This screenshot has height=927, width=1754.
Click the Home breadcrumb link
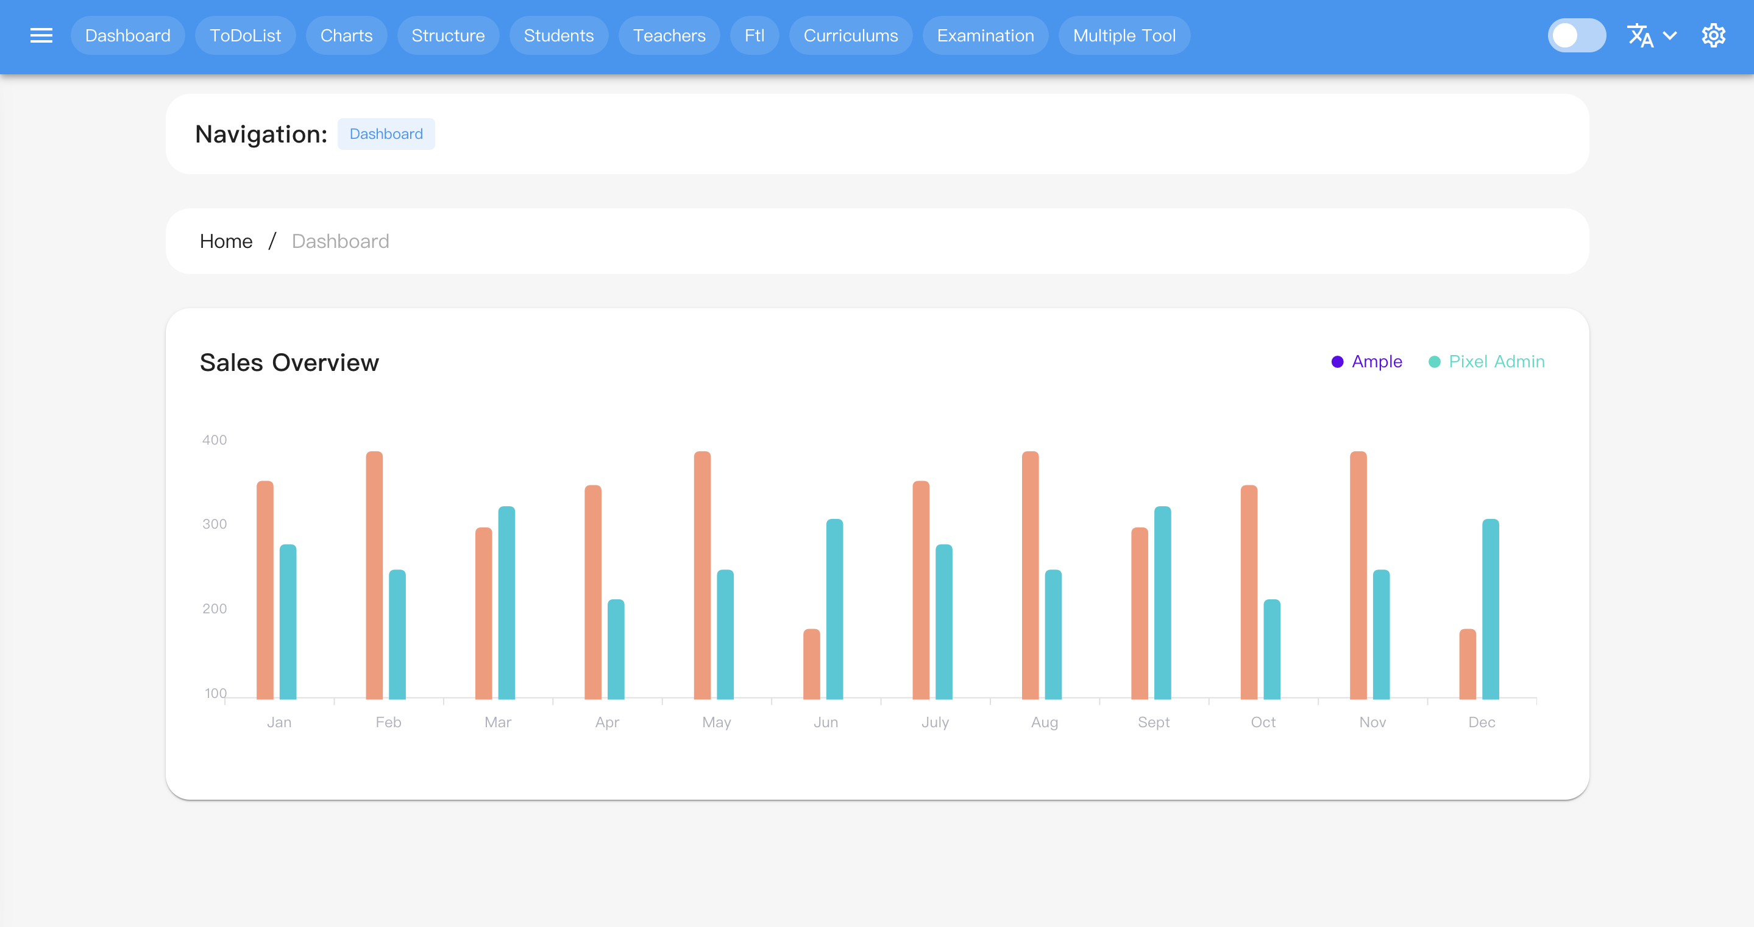point(226,241)
